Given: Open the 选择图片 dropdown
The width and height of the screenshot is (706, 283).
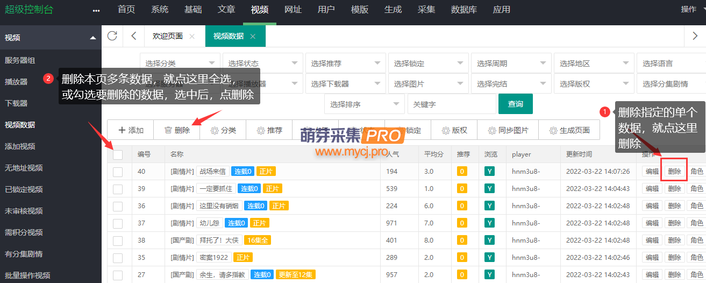Looking at the screenshot, I should [429, 84].
